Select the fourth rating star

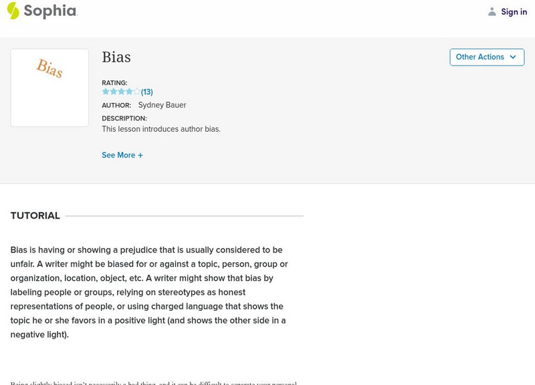tap(129, 92)
